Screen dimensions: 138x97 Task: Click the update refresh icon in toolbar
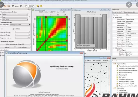click(x=13, y=6)
